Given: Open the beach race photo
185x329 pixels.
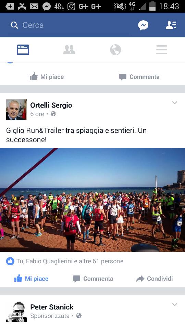Looking at the screenshot, I should 92,200.
